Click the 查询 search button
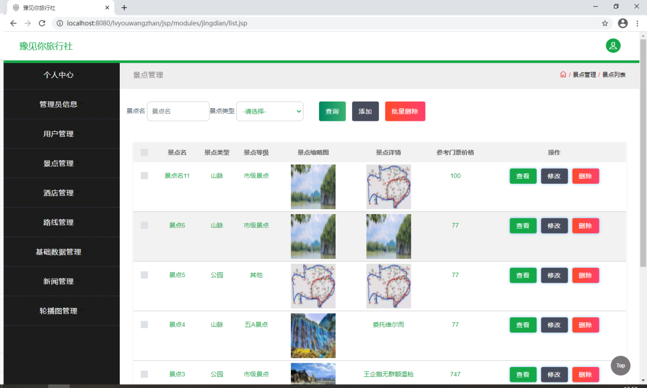The width and height of the screenshot is (647, 388). coord(332,111)
